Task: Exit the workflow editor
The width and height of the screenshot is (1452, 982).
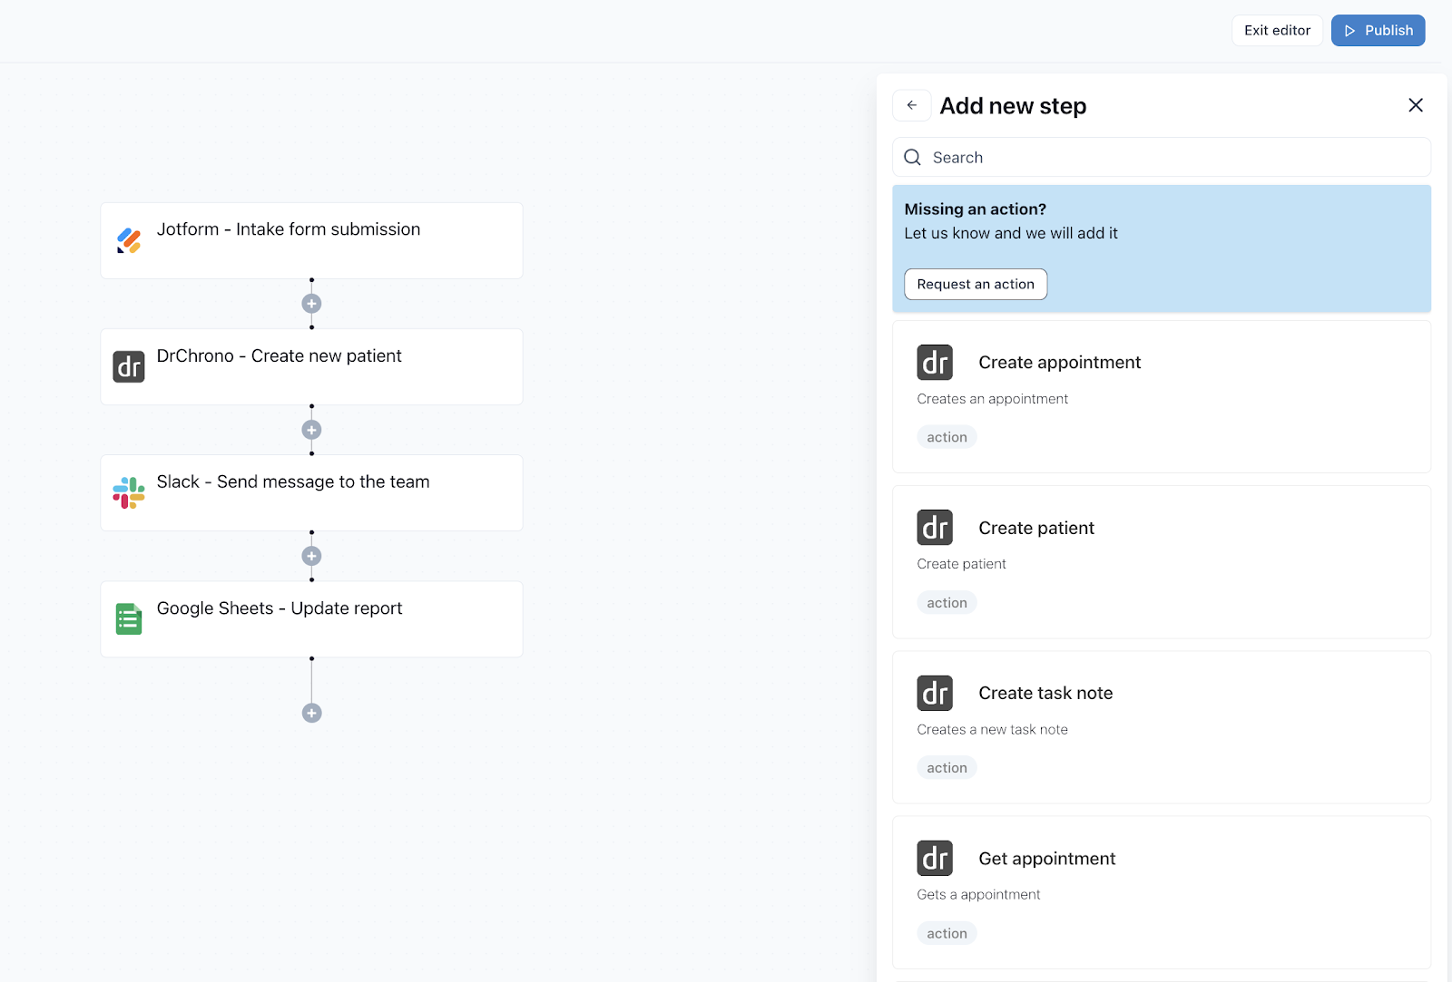Action: (x=1278, y=30)
